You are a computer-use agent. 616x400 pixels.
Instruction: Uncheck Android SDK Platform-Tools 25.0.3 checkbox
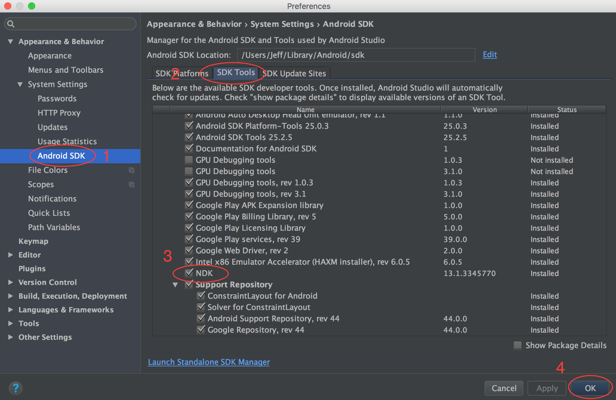(189, 126)
